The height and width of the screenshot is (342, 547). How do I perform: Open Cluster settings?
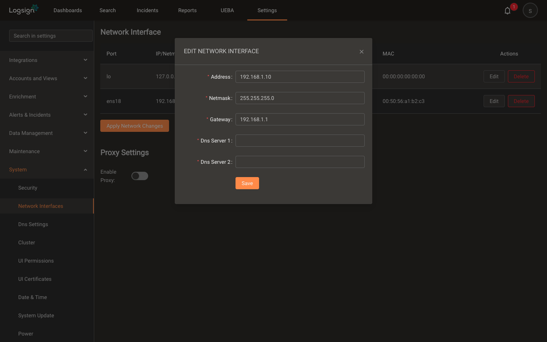pyautogui.click(x=47, y=242)
